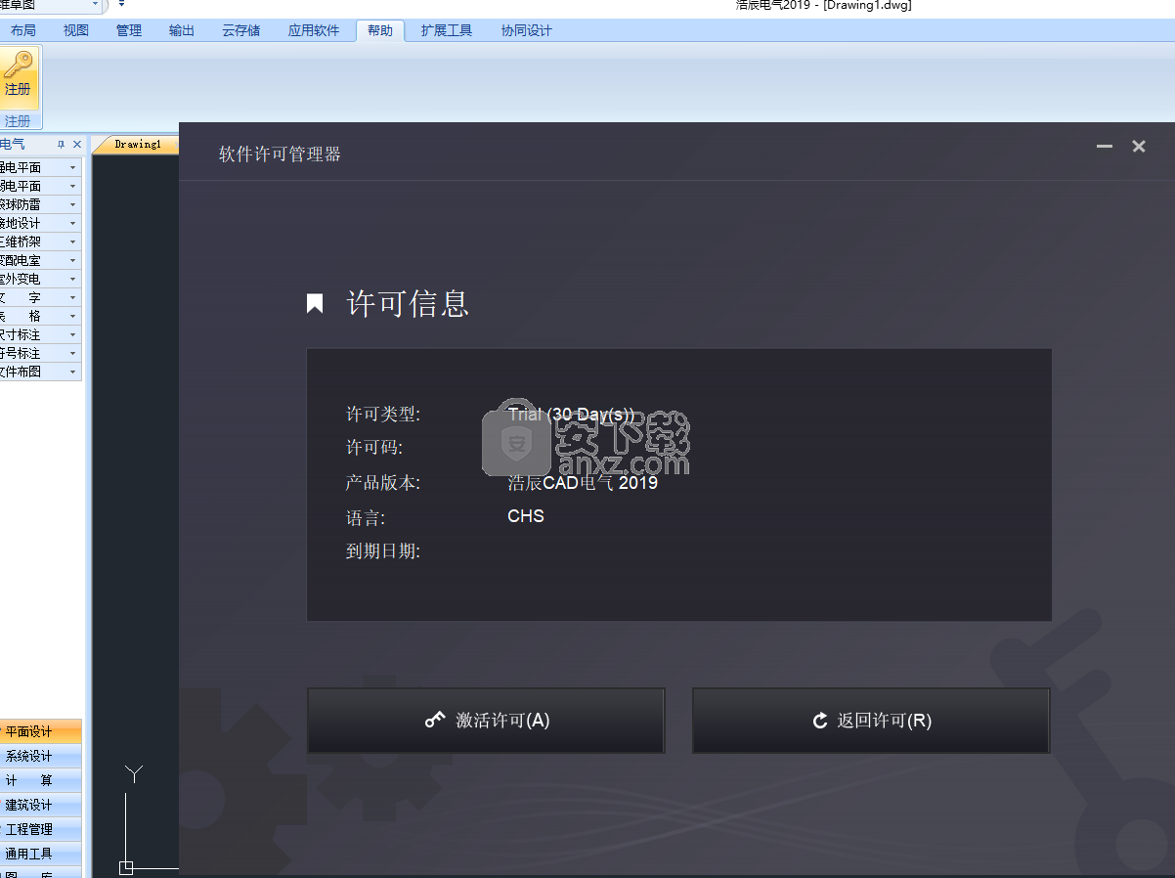Open the 管理 ribbon tab
Screen dimensions: 1175x878
click(129, 30)
